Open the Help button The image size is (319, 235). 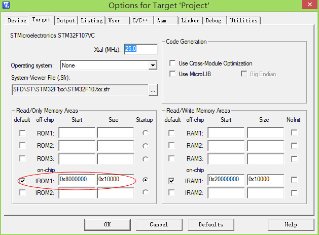click(x=291, y=225)
